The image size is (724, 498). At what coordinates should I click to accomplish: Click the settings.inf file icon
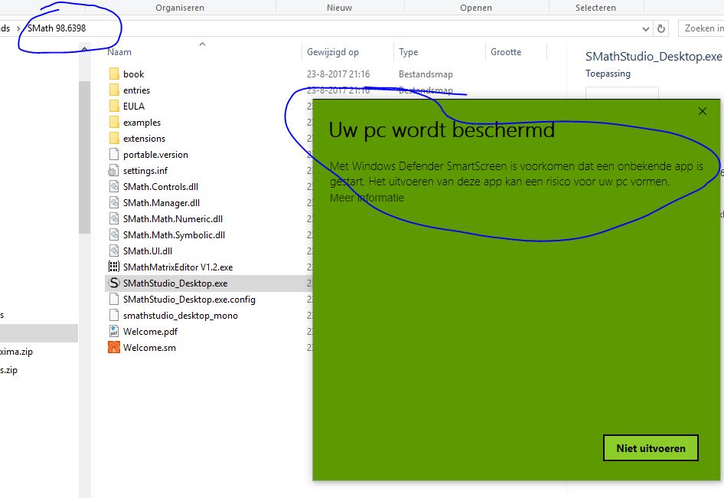pyautogui.click(x=114, y=171)
